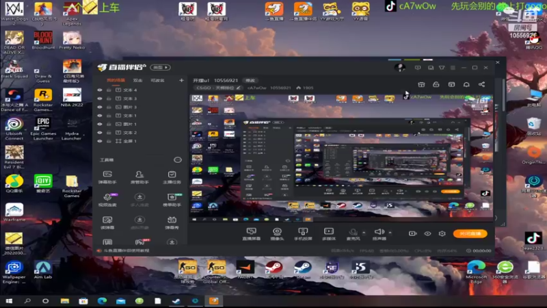Toggle lock on 文本 4 layer
This screenshot has height=308, width=547.
point(109,90)
